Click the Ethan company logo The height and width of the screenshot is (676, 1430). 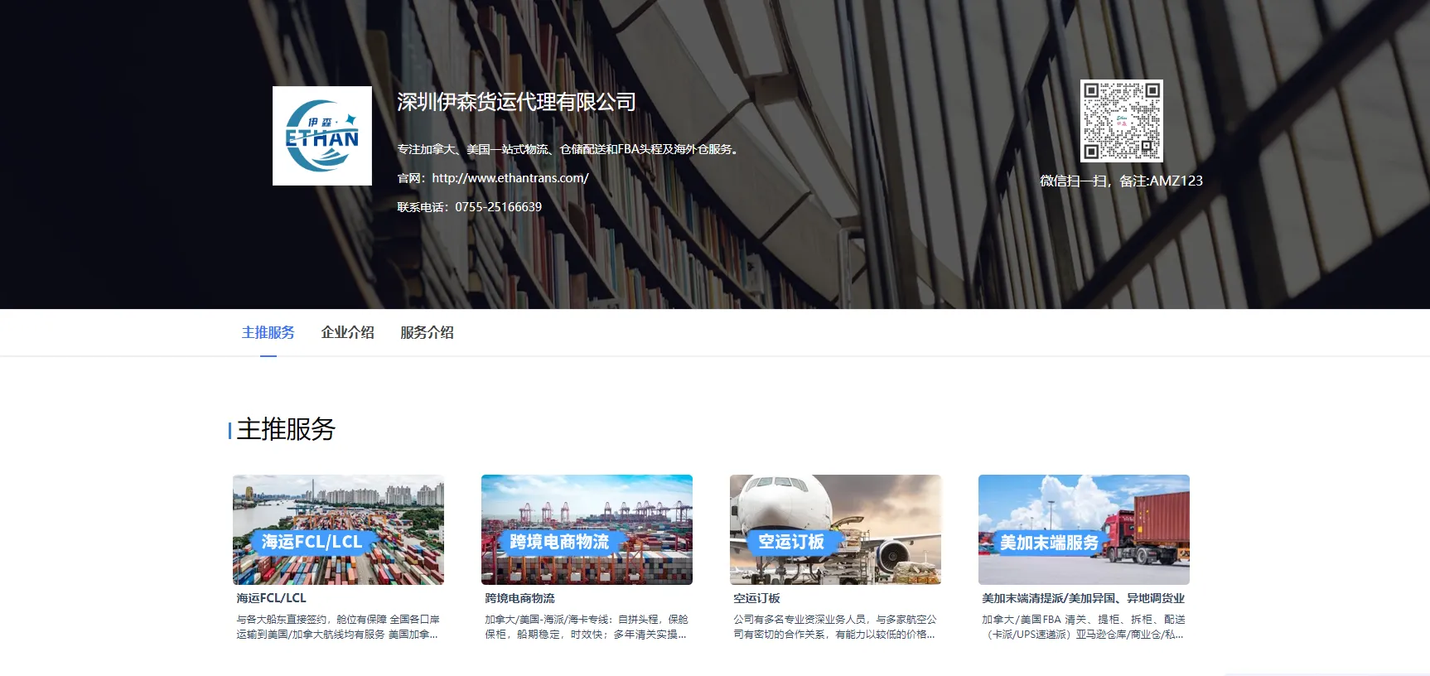[322, 136]
